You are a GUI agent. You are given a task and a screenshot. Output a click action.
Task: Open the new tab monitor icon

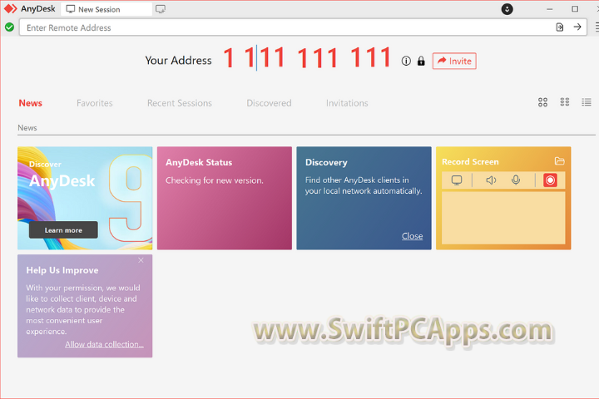click(x=161, y=9)
